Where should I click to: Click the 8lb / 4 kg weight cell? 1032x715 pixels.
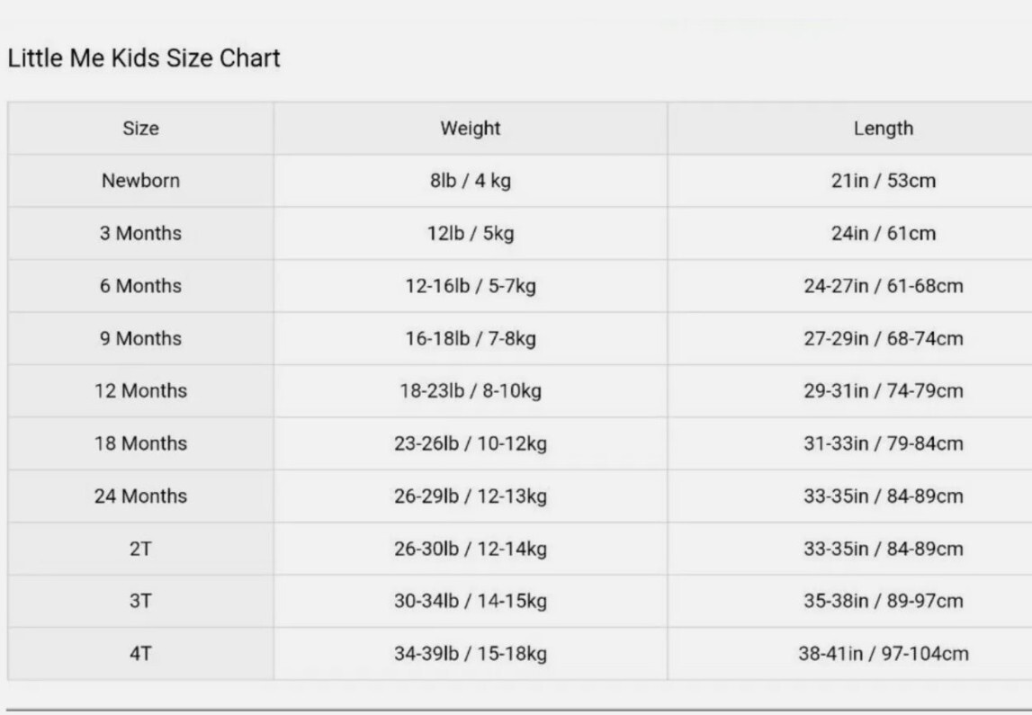[x=470, y=181]
